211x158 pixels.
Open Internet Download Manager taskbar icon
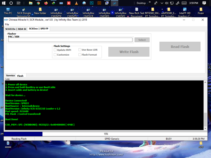tap(54, 3)
